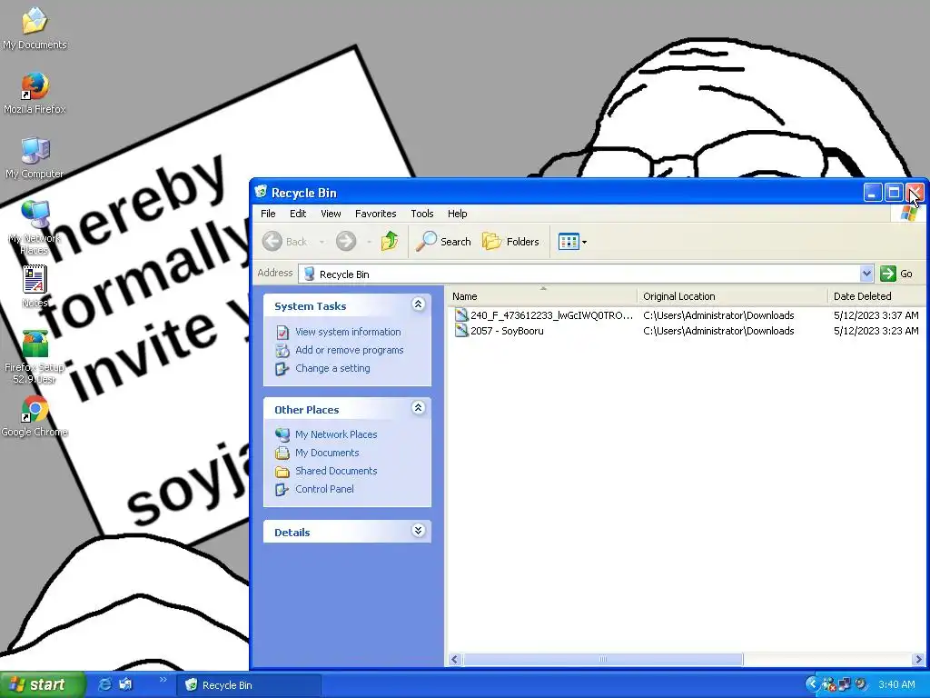Select the Notes file on desktop
The height and width of the screenshot is (698, 930).
pyautogui.click(x=35, y=286)
